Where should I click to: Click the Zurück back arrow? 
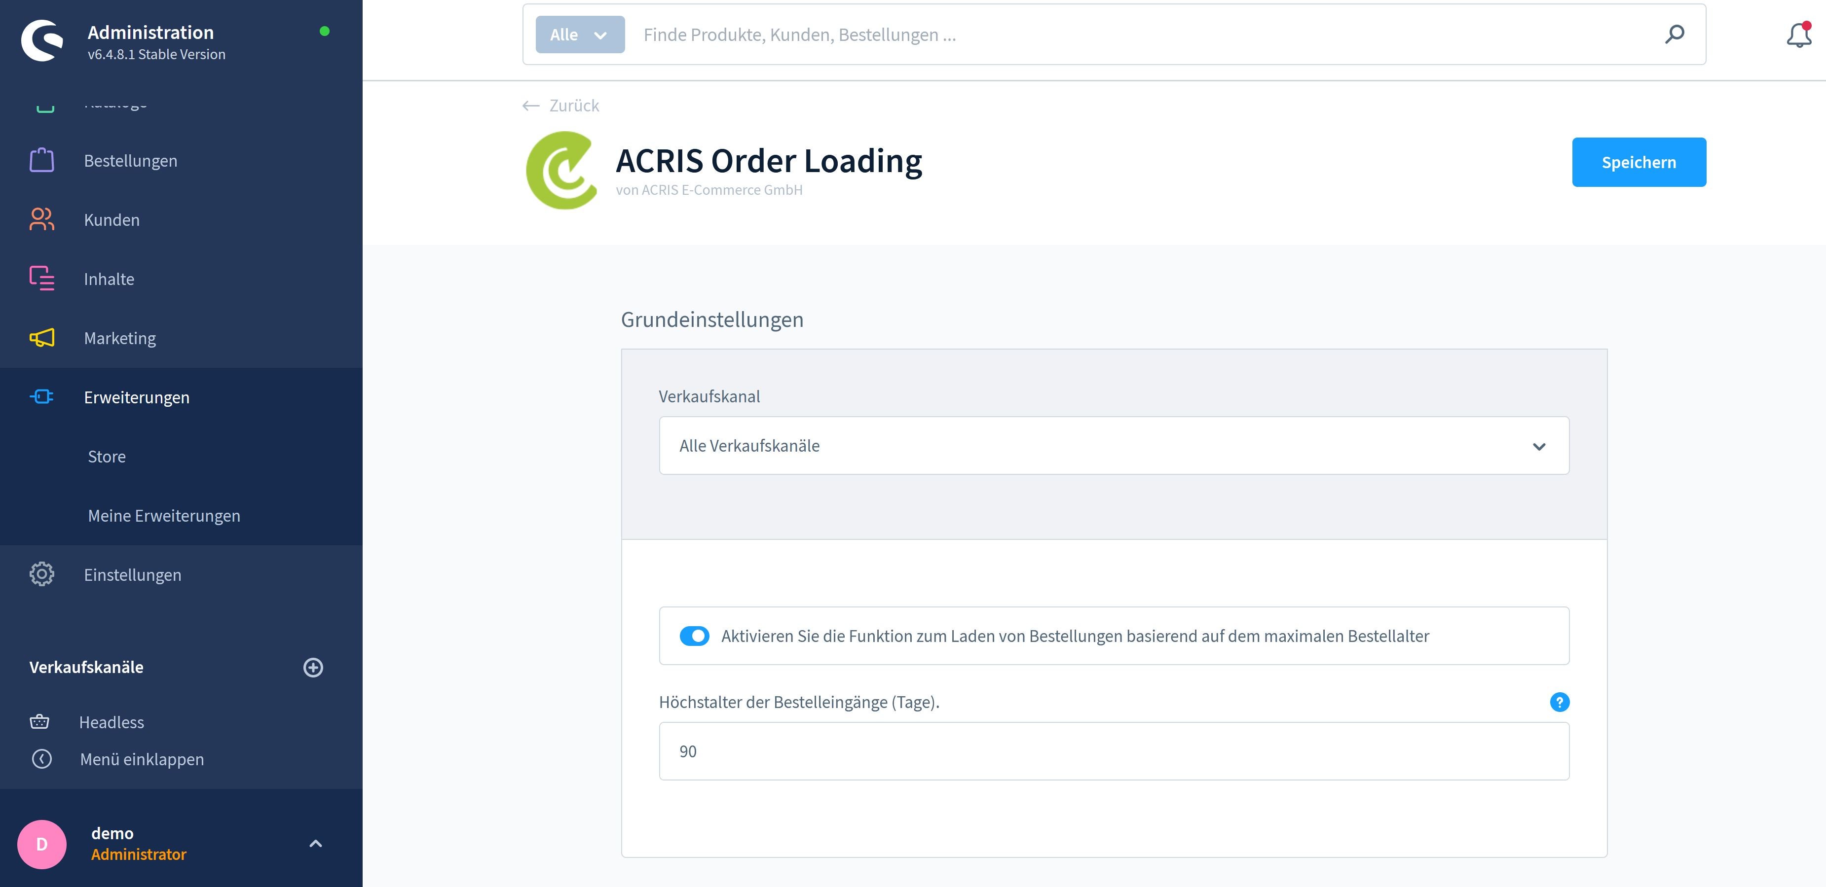tap(531, 106)
